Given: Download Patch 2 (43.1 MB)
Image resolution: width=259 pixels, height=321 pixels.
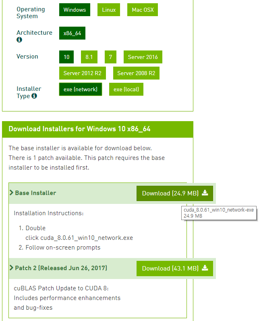Looking at the screenshot, I should tap(175, 269).
